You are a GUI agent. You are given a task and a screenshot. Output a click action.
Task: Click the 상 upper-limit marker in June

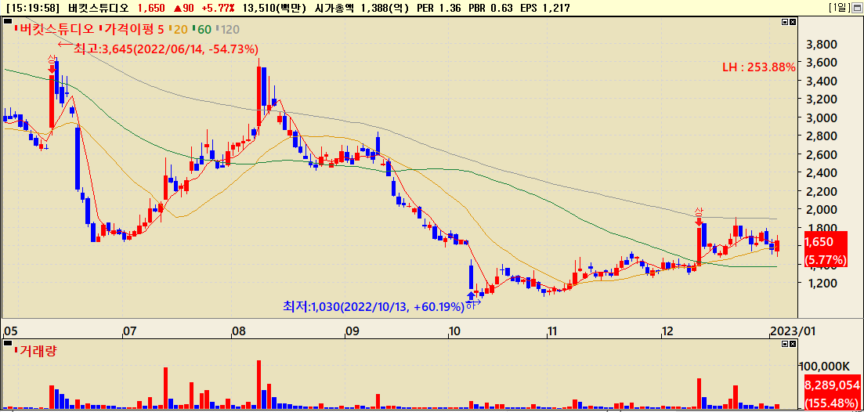click(52, 63)
